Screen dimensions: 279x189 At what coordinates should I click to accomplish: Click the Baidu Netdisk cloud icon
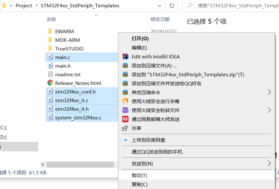pos(125,140)
